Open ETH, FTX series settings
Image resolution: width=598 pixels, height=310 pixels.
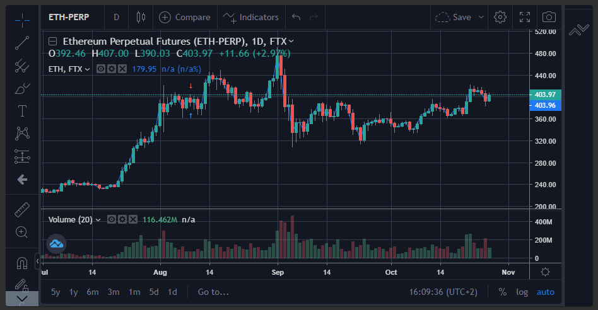(112, 69)
